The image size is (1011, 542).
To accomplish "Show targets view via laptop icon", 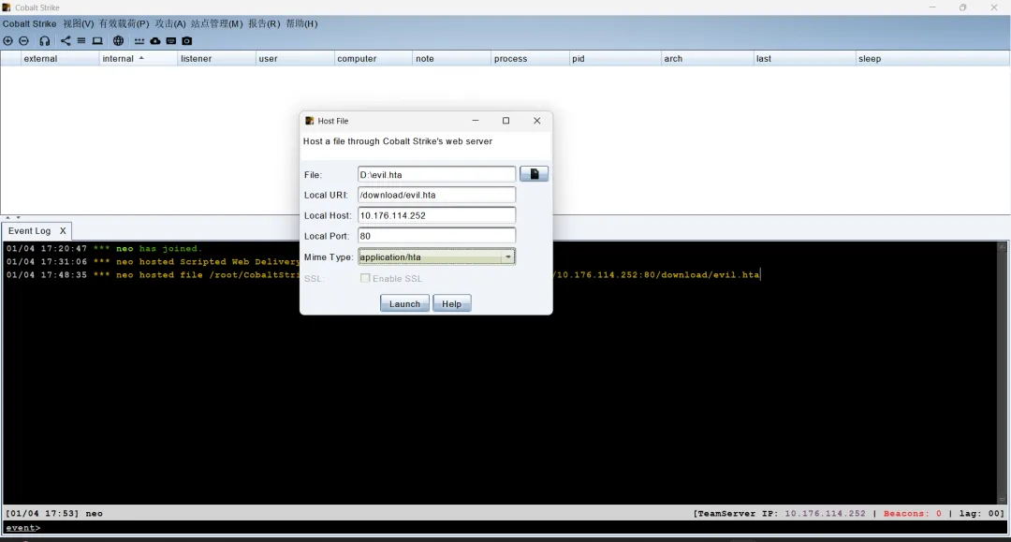I will point(97,40).
